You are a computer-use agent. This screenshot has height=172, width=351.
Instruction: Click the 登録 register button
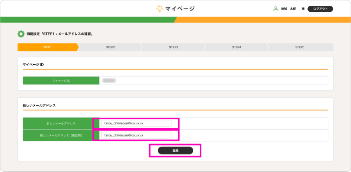pyautogui.click(x=175, y=151)
